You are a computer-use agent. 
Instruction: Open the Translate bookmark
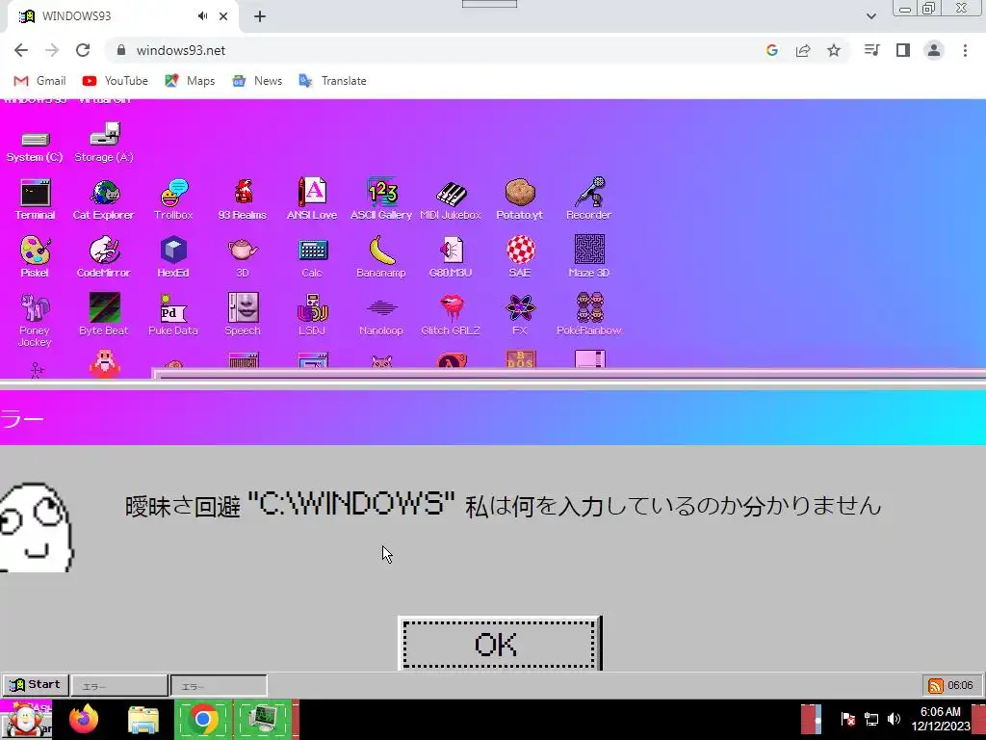[x=332, y=81]
